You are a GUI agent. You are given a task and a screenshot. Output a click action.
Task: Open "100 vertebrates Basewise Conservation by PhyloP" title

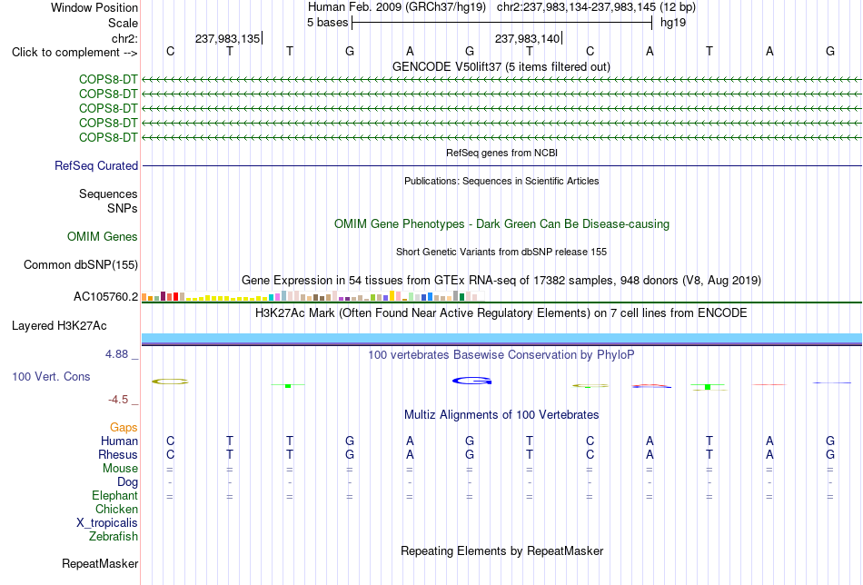pyautogui.click(x=501, y=355)
